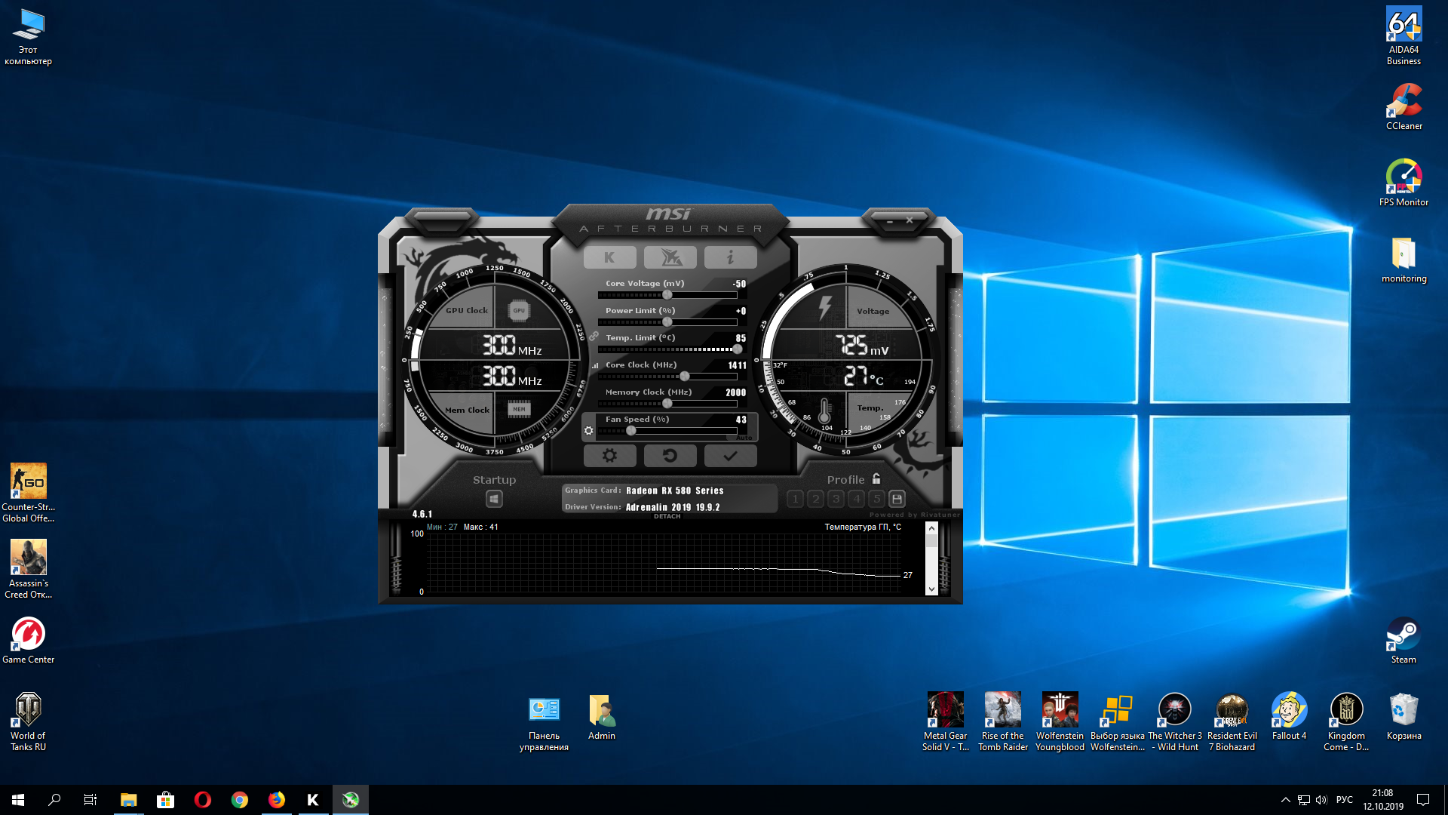The height and width of the screenshot is (815, 1448).
Task: Save profile using the floppy disk icon
Action: 897,499
